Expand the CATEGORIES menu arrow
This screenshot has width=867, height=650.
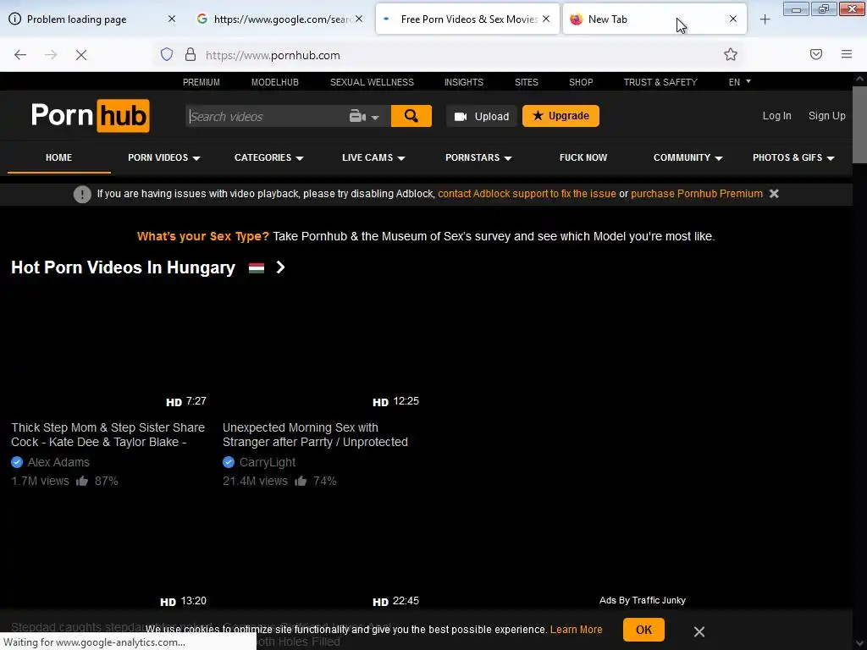point(300,158)
